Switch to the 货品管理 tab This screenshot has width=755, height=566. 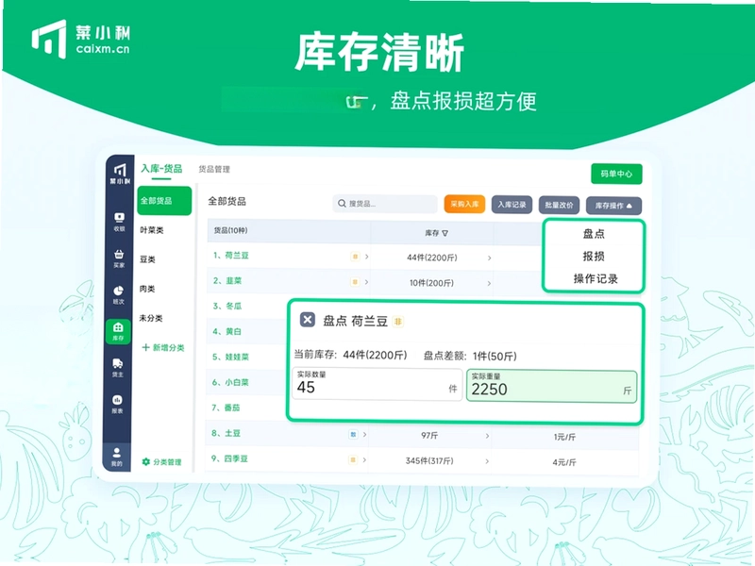click(214, 169)
